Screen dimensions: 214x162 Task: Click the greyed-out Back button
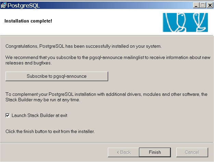(x=124, y=152)
